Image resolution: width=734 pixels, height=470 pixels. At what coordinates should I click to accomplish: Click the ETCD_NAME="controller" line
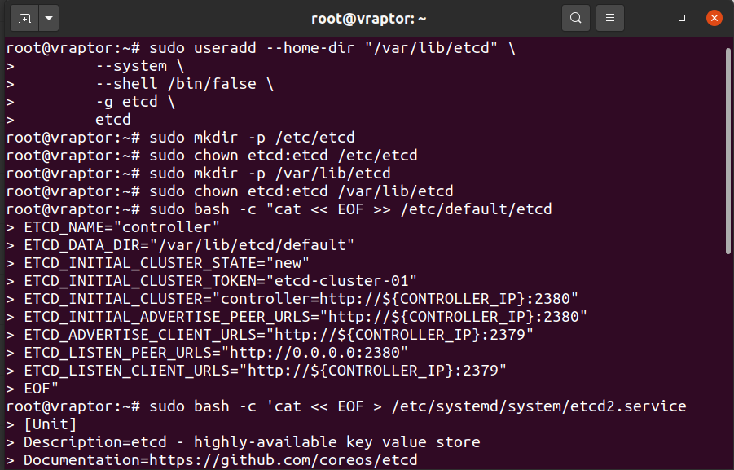point(121,227)
